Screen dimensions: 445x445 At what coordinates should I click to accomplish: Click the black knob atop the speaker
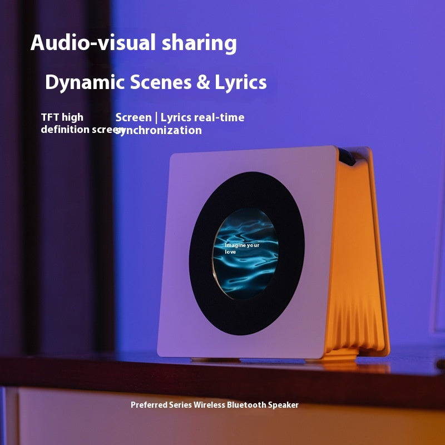[347, 156]
